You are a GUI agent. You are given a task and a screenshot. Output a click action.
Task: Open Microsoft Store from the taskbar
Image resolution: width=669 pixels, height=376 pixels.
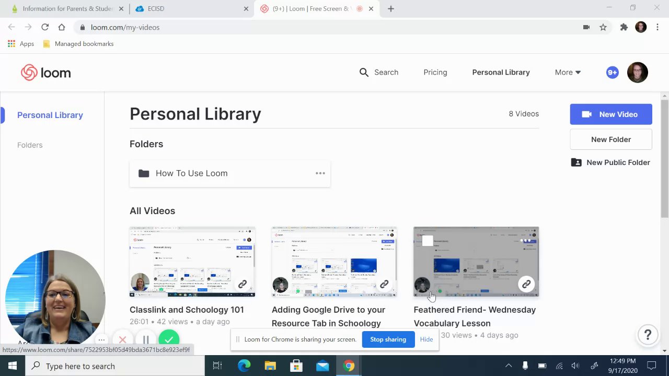click(x=296, y=366)
